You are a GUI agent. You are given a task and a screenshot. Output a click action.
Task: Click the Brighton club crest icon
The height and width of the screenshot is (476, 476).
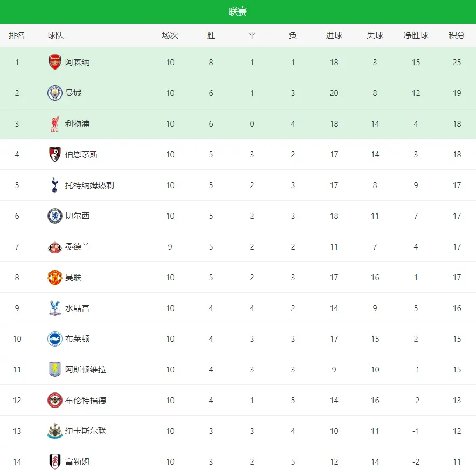tap(55, 339)
